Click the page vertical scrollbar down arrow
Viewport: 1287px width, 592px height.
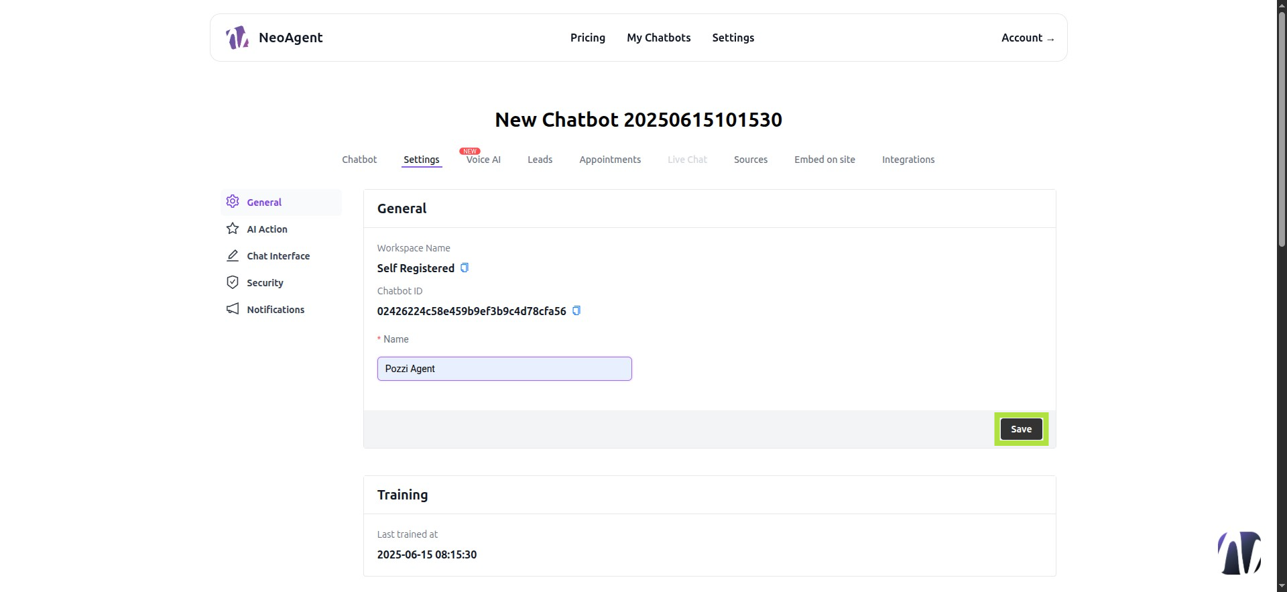coord(1282,587)
